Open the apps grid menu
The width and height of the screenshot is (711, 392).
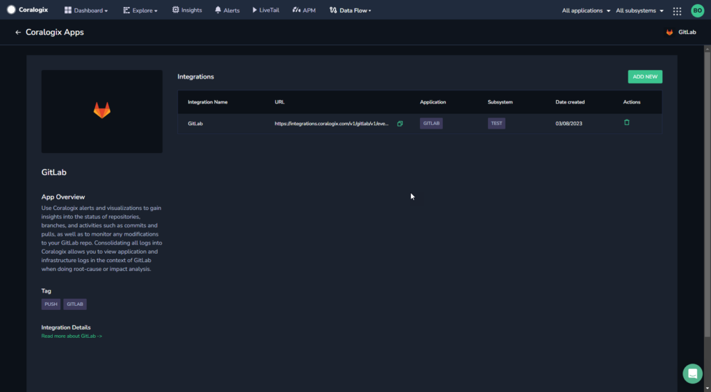coord(677,11)
